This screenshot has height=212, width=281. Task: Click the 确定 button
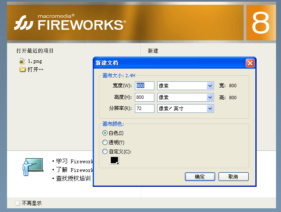(200, 177)
